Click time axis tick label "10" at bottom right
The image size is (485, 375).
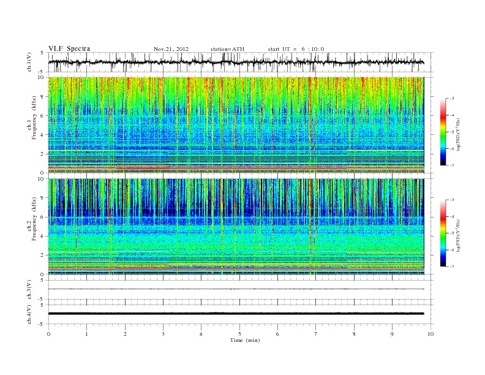point(430,334)
